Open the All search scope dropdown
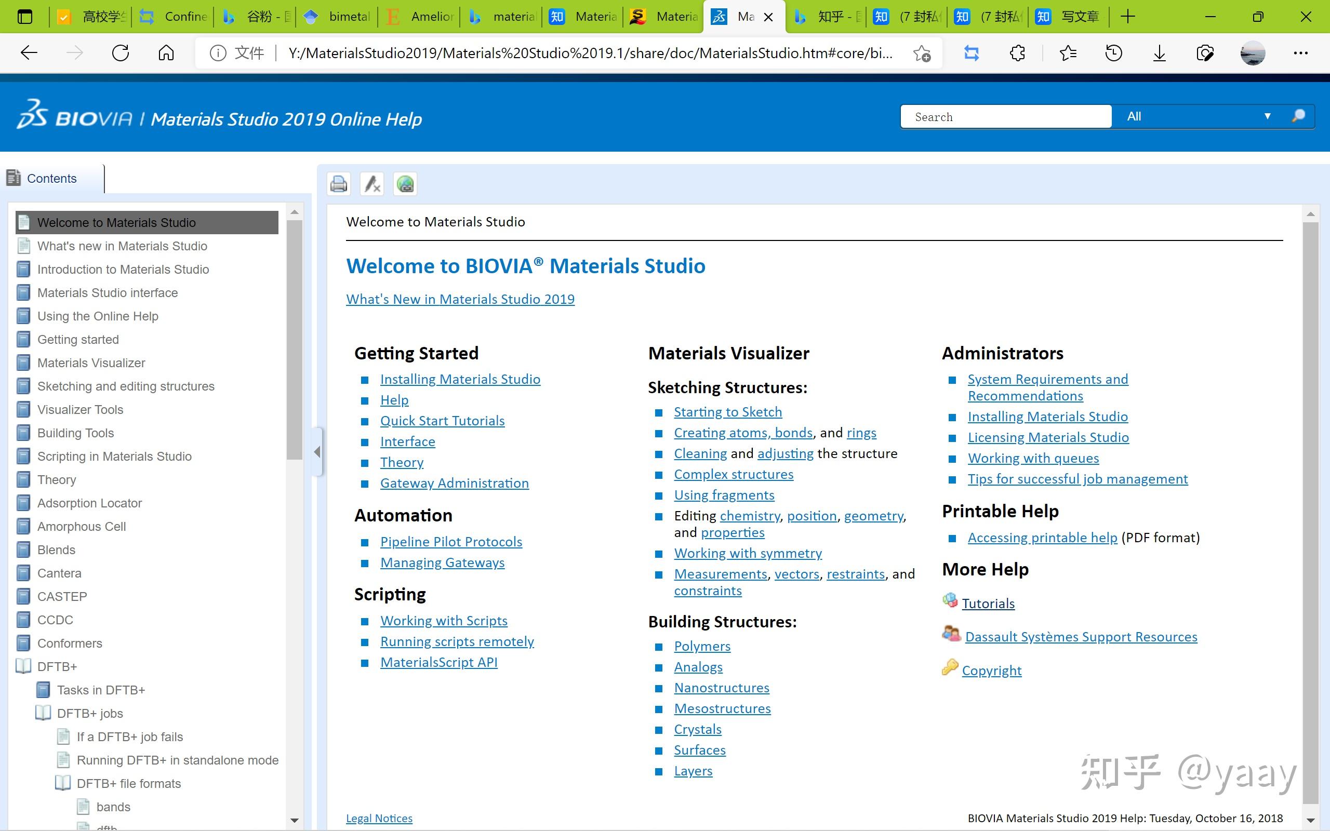1330x831 pixels. click(x=1198, y=116)
